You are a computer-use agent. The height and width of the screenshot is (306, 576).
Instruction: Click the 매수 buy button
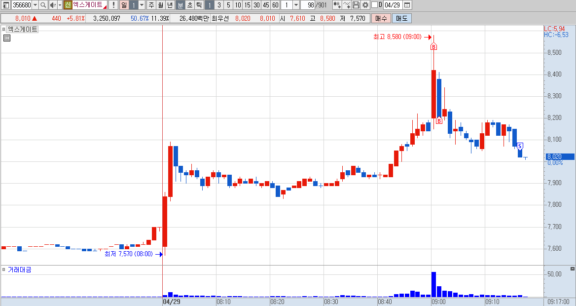pyautogui.click(x=381, y=18)
